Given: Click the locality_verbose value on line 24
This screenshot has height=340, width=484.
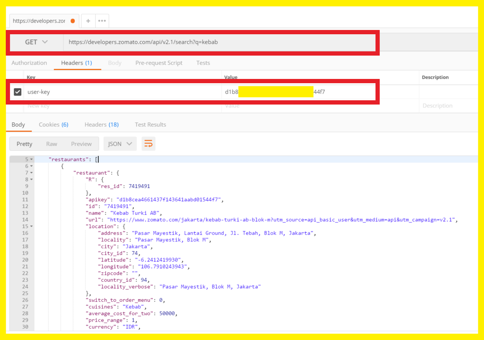Looking at the screenshot, I should (210, 287).
